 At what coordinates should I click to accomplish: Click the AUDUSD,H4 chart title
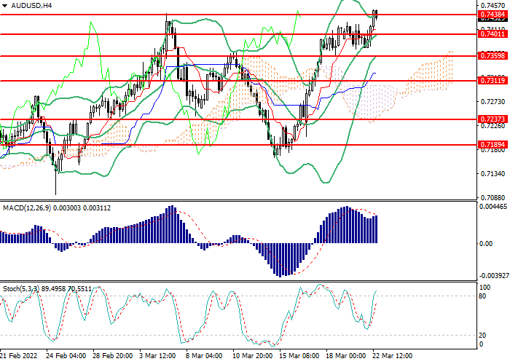(x=31, y=6)
